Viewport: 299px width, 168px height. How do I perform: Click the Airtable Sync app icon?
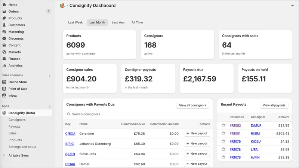[4, 155]
